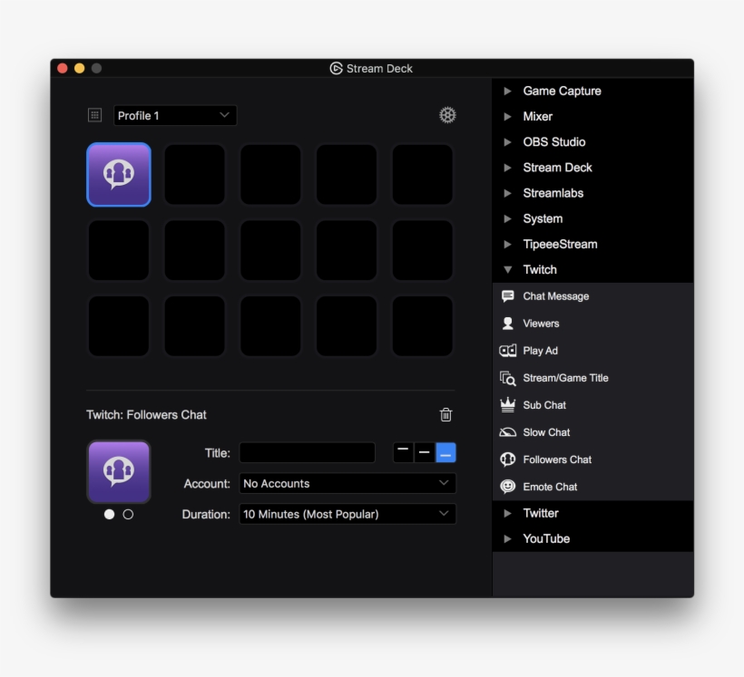
Task: Expand the Streamlabs category
Action: coord(508,192)
